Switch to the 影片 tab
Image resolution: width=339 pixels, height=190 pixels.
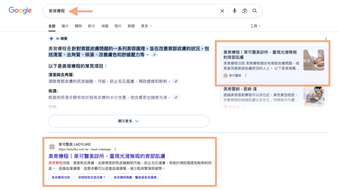[x=91, y=26]
